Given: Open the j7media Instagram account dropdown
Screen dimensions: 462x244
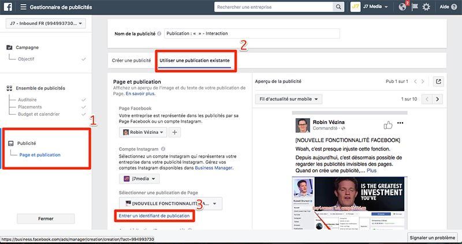Looking at the screenshot, I should [138, 179].
